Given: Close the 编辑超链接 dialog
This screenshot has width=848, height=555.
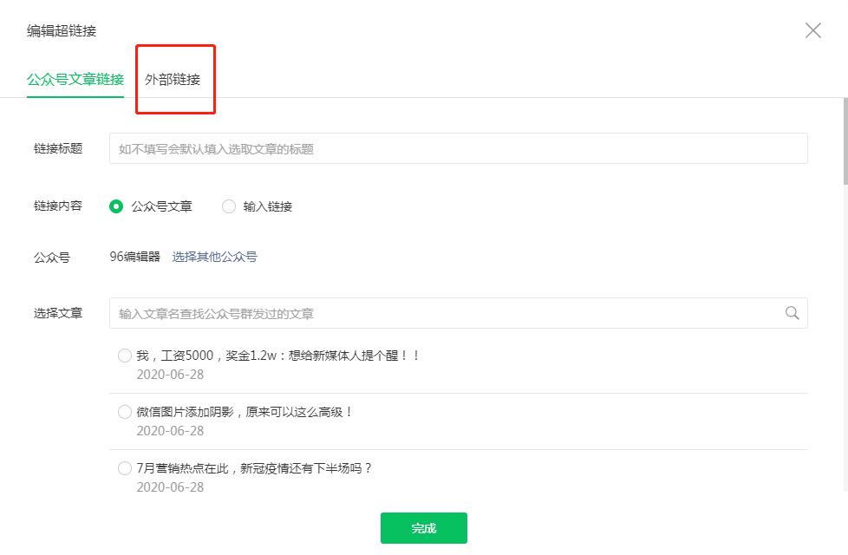Looking at the screenshot, I should pyautogui.click(x=812, y=30).
